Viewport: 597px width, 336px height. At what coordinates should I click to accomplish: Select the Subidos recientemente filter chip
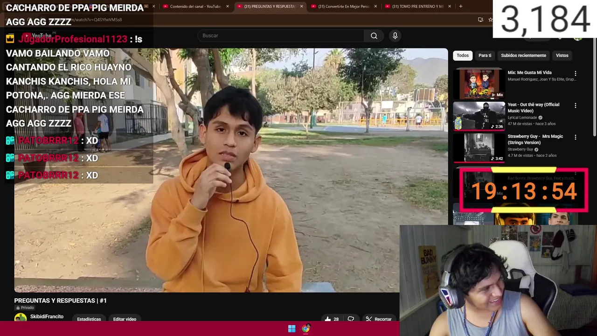coord(523,56)
